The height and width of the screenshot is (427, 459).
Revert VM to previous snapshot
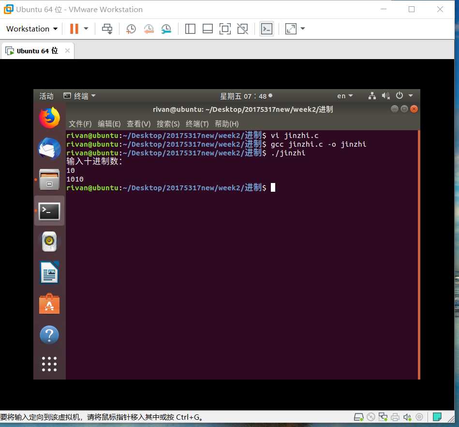coord(148,29)
